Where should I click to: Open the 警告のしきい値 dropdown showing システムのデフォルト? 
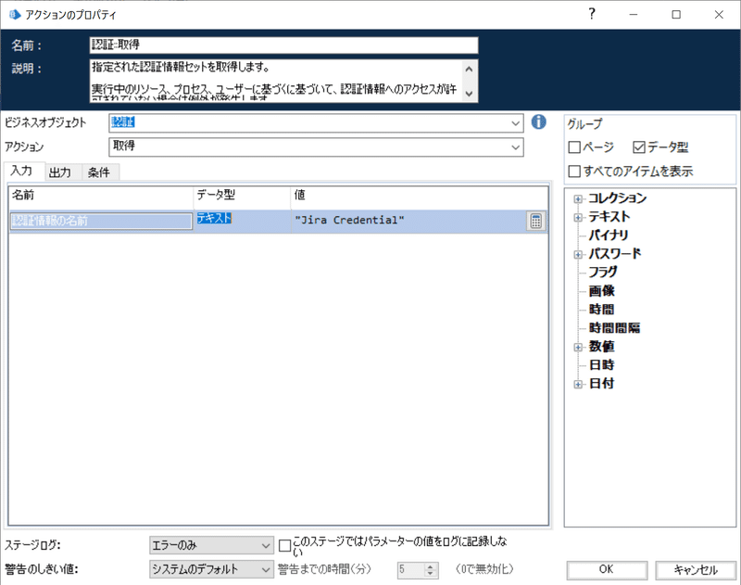click(x=211, y=569)
